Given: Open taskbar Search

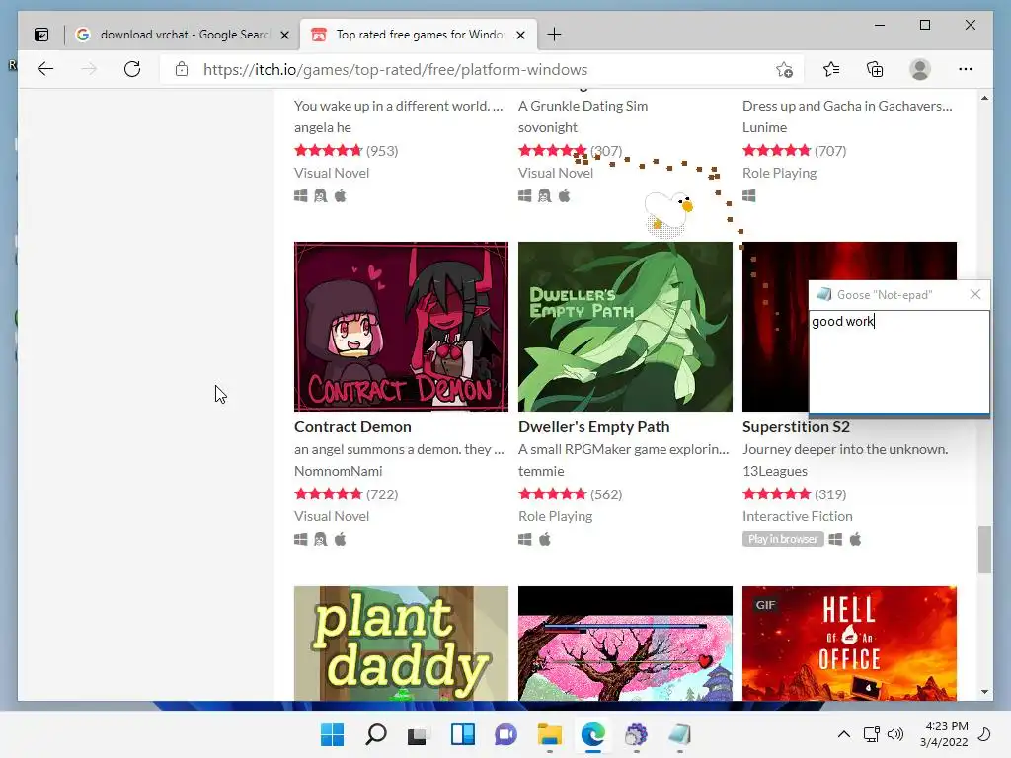Looking at the screenshot, I should [376, 734].
